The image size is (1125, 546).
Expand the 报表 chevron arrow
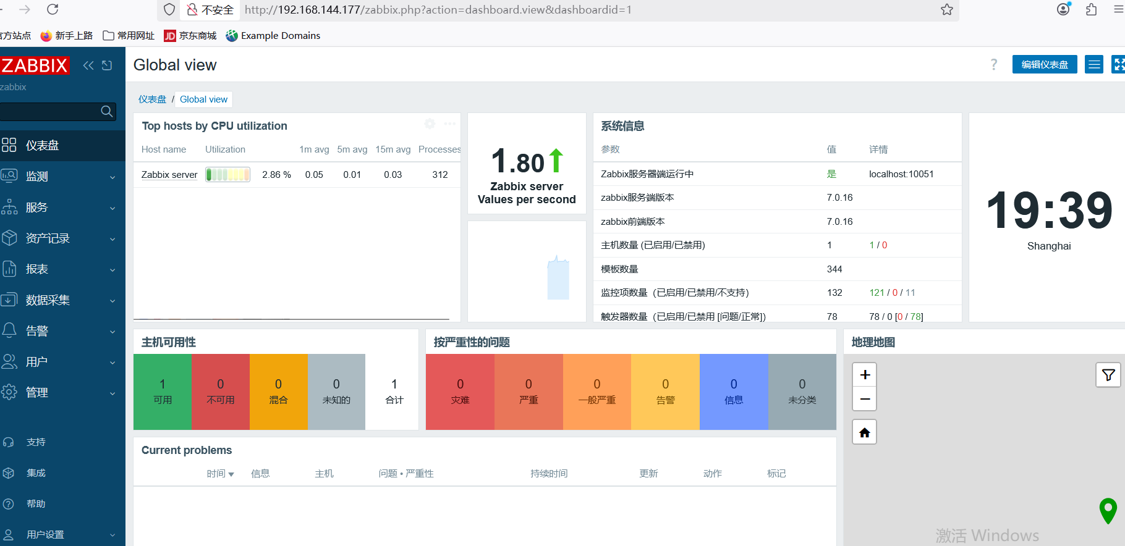pyautogui.click(x=112, y=270)
